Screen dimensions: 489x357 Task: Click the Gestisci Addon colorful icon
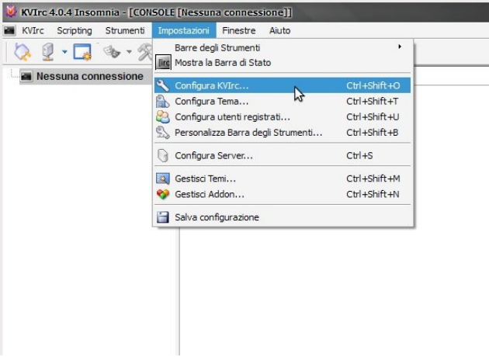click(x=163, y=194)
